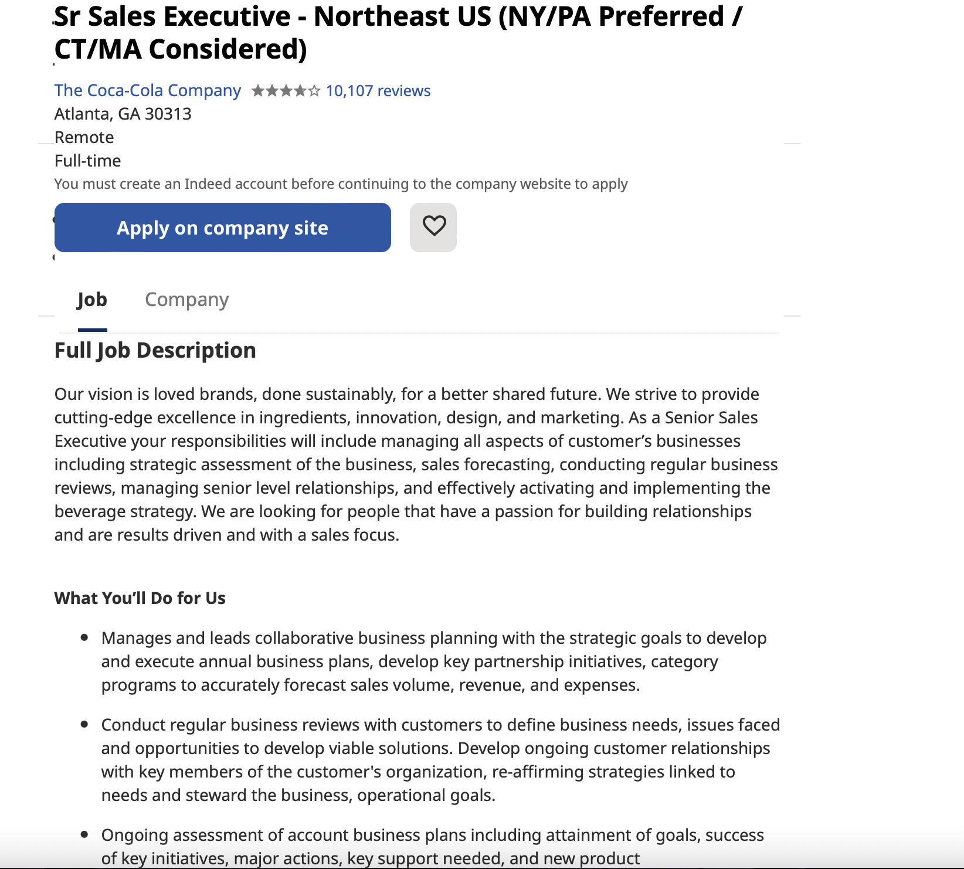Screen dimensions: 964x869
Task: Open The Coca-Cola Company page
Action: [147, 90]
